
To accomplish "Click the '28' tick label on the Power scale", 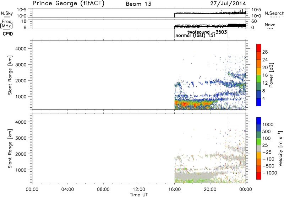I will [265, 52].
